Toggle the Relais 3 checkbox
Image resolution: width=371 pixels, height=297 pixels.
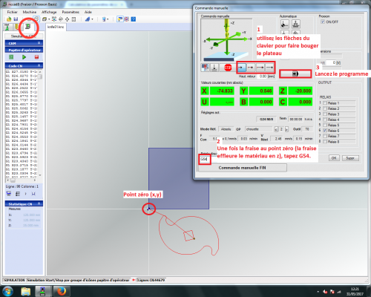pos(325,114)
